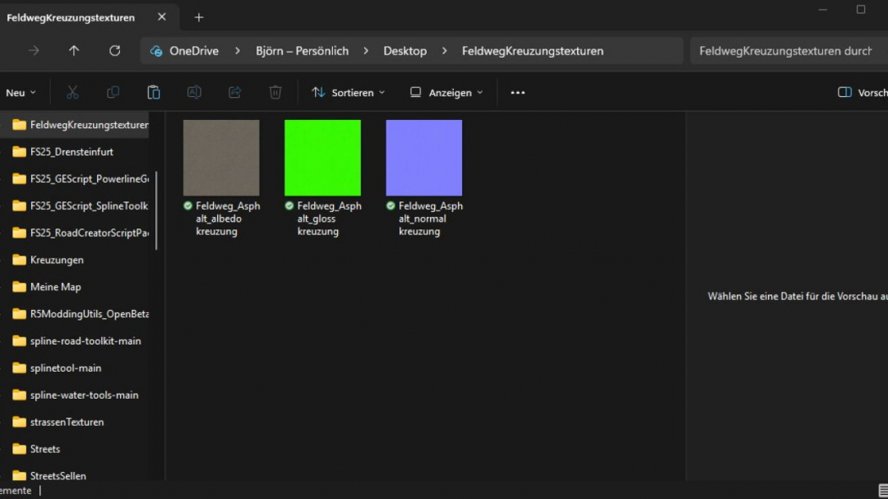Viewport: 888px width, 499px height.
Task: Open the Kreuzungen folder in the sidebar
Action: [58, 259]
